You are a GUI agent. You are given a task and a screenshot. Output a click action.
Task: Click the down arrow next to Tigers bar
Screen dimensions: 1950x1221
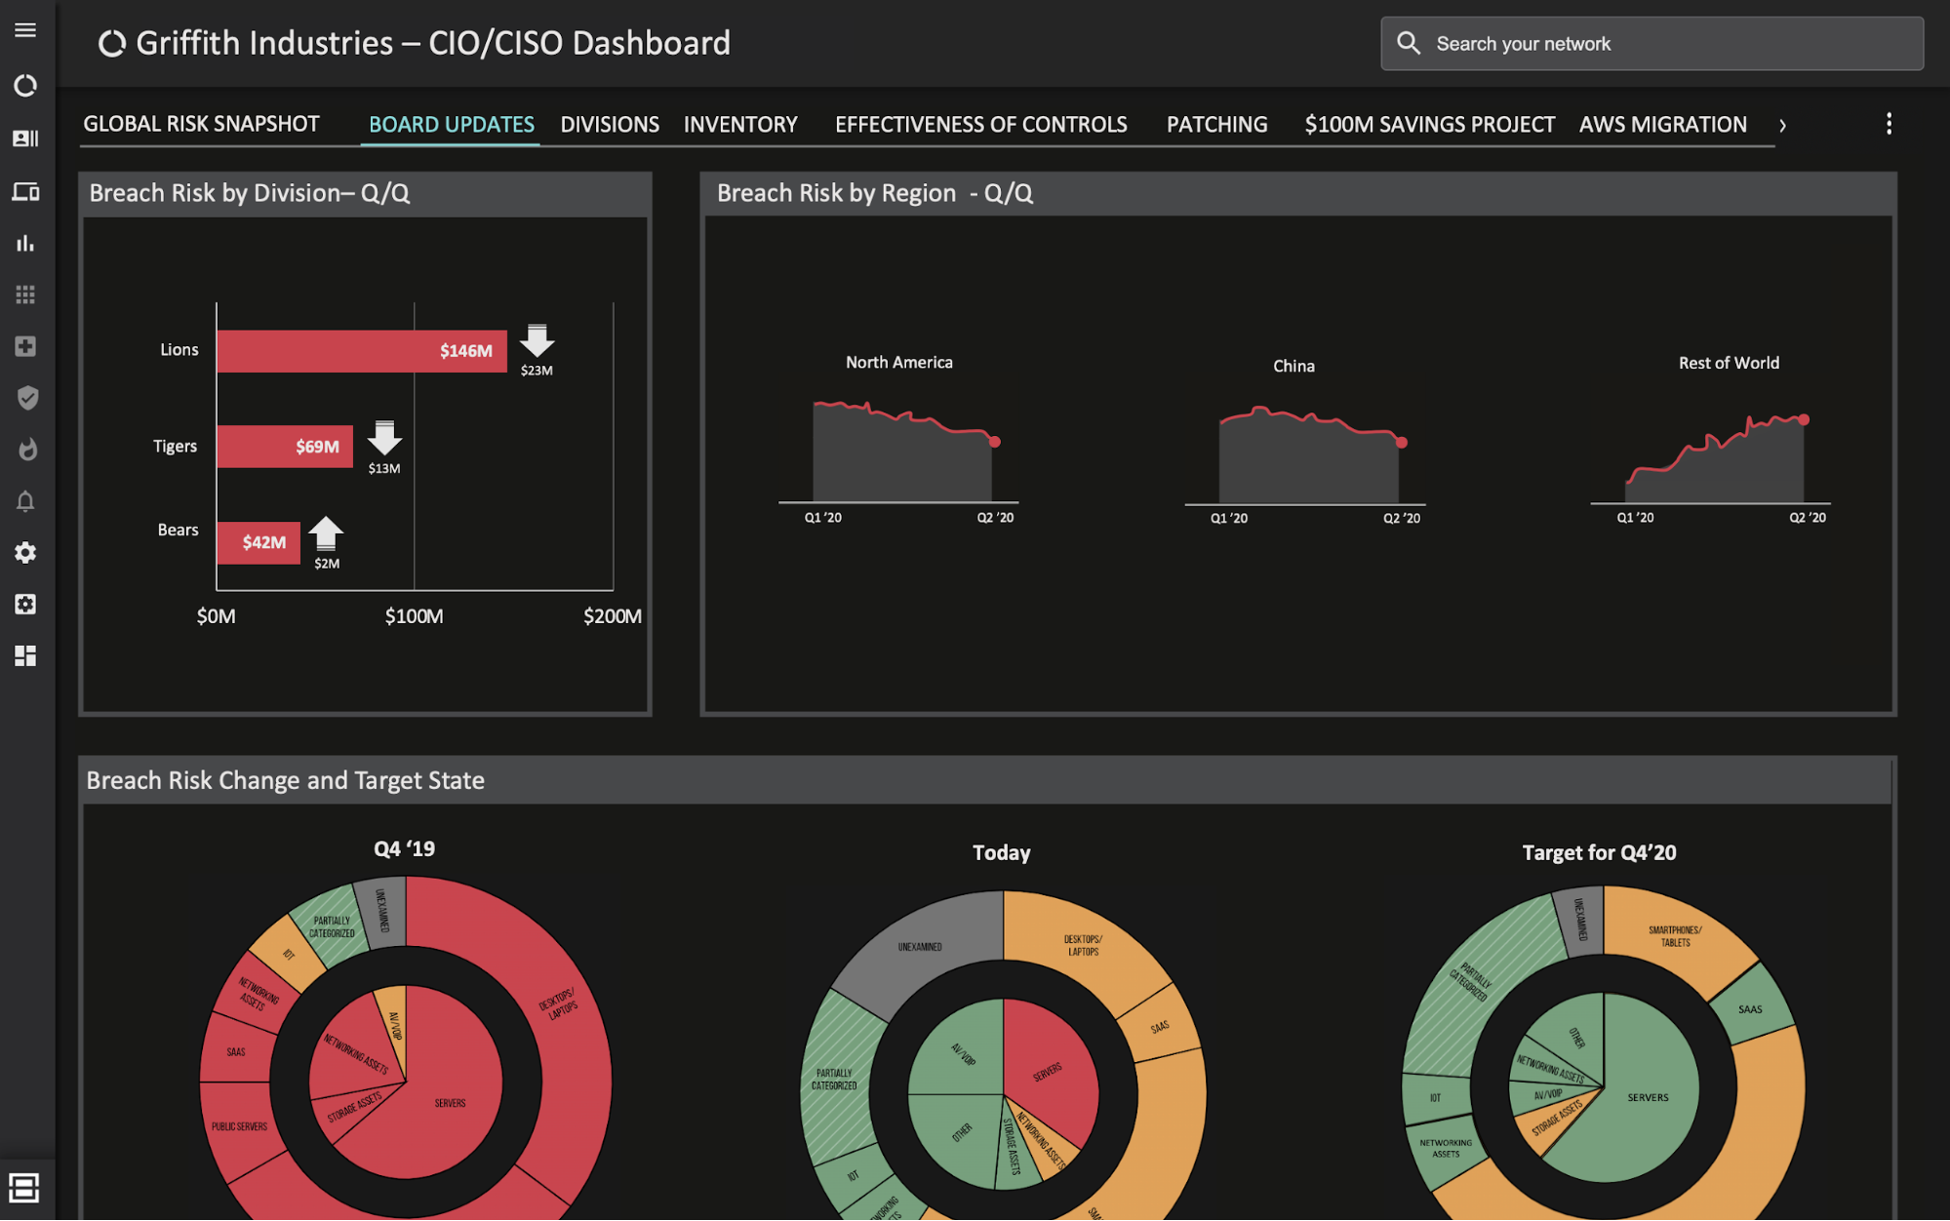coord(384,437)
